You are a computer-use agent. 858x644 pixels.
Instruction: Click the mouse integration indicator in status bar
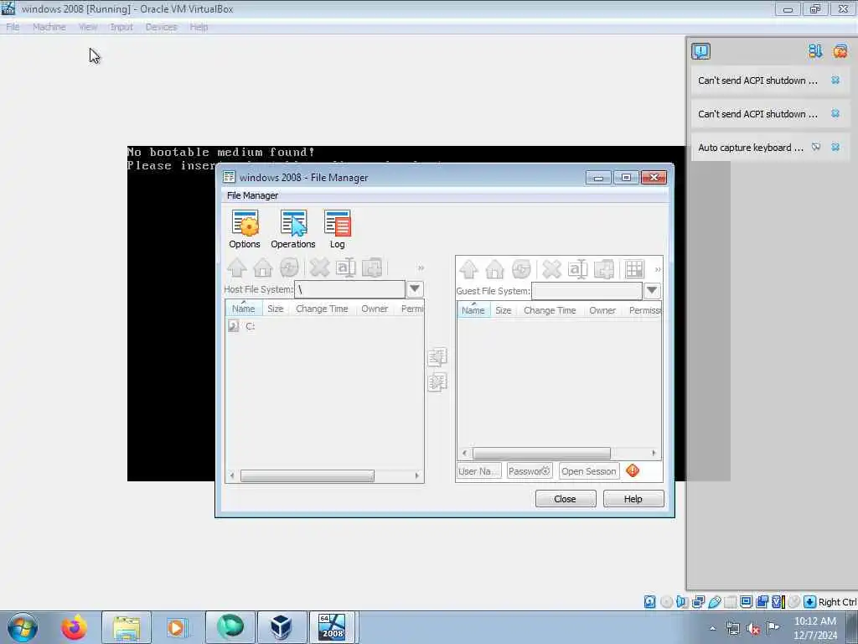tap(794, 602)
